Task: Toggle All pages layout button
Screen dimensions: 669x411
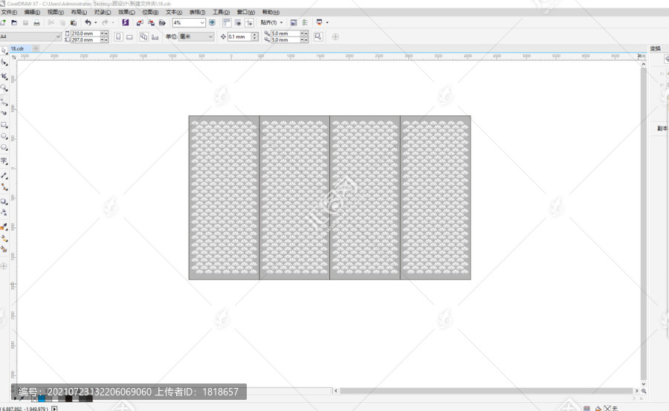Action: [143, 36]
